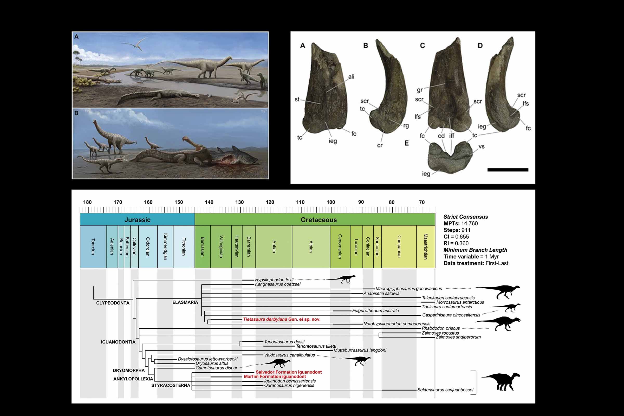Select the Aptian stage block

[274, 246]
